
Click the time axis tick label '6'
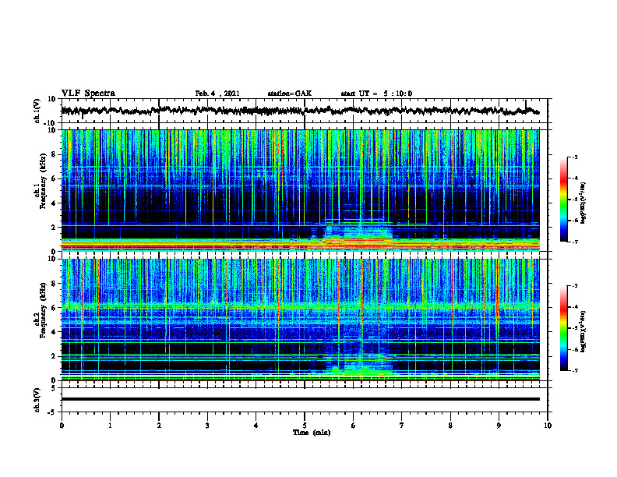[354, 426]
